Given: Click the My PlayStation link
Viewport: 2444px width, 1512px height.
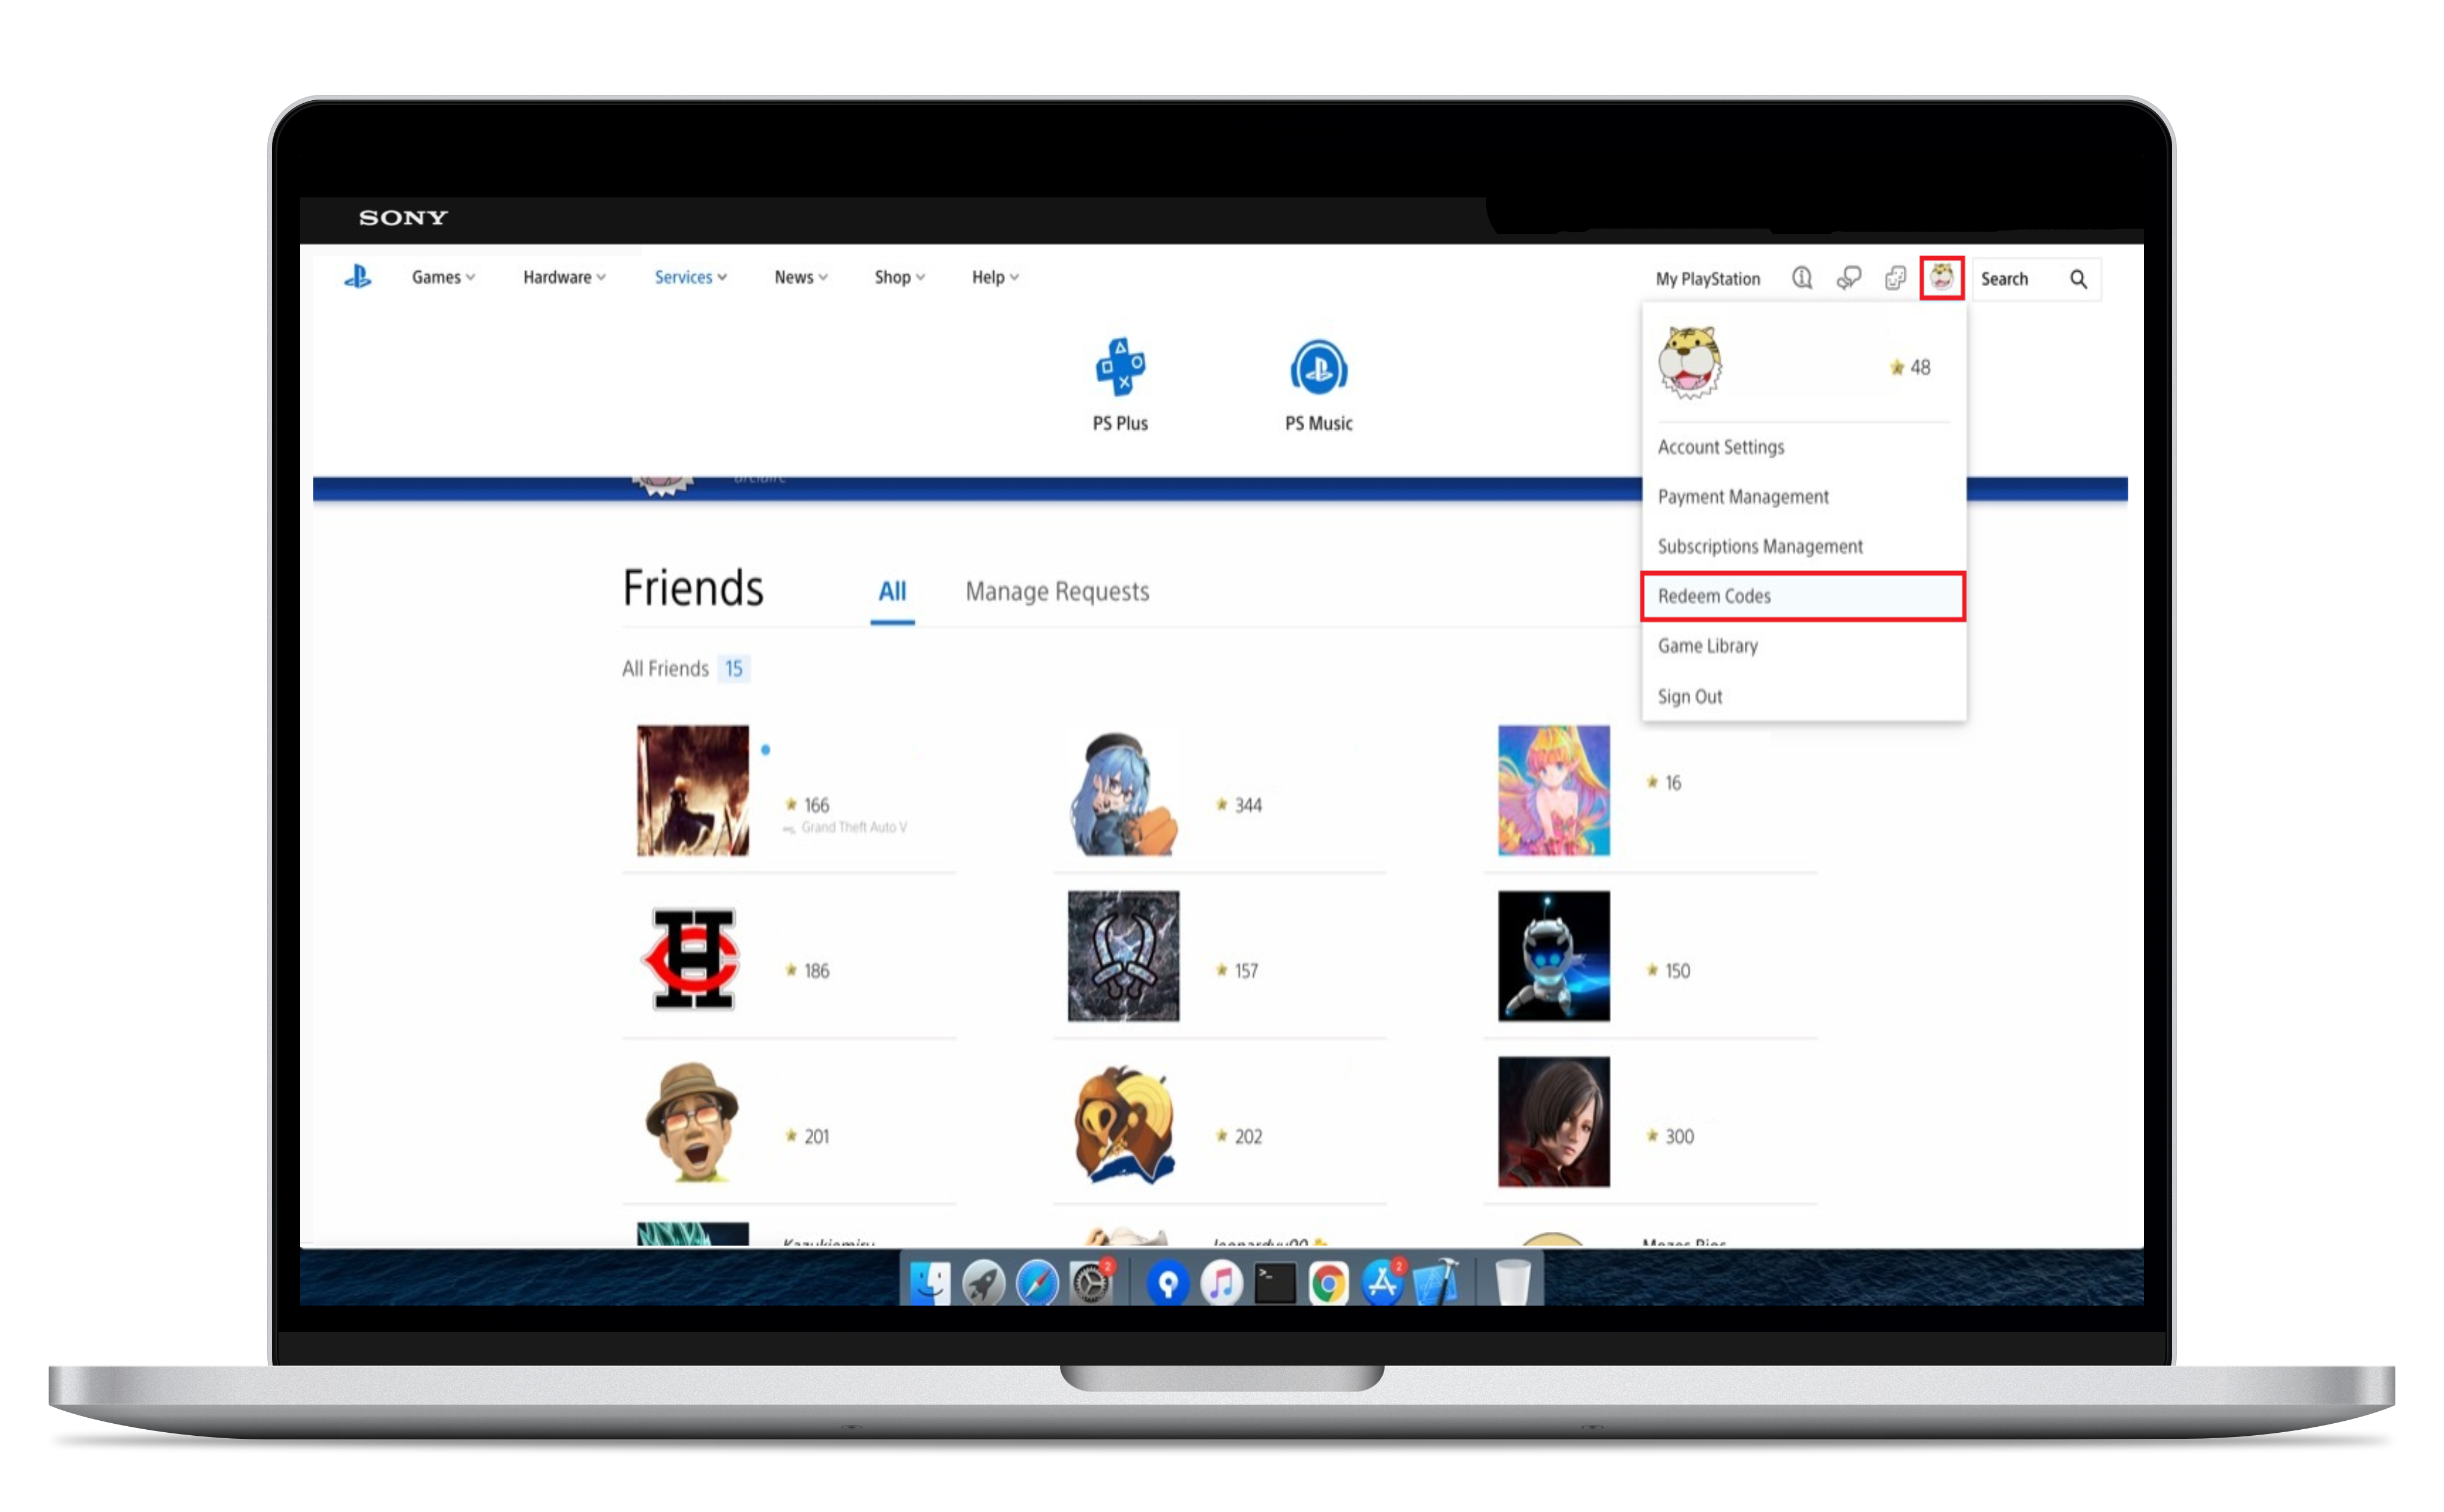Looking at the screenshot, I should tap(1707, 279).
